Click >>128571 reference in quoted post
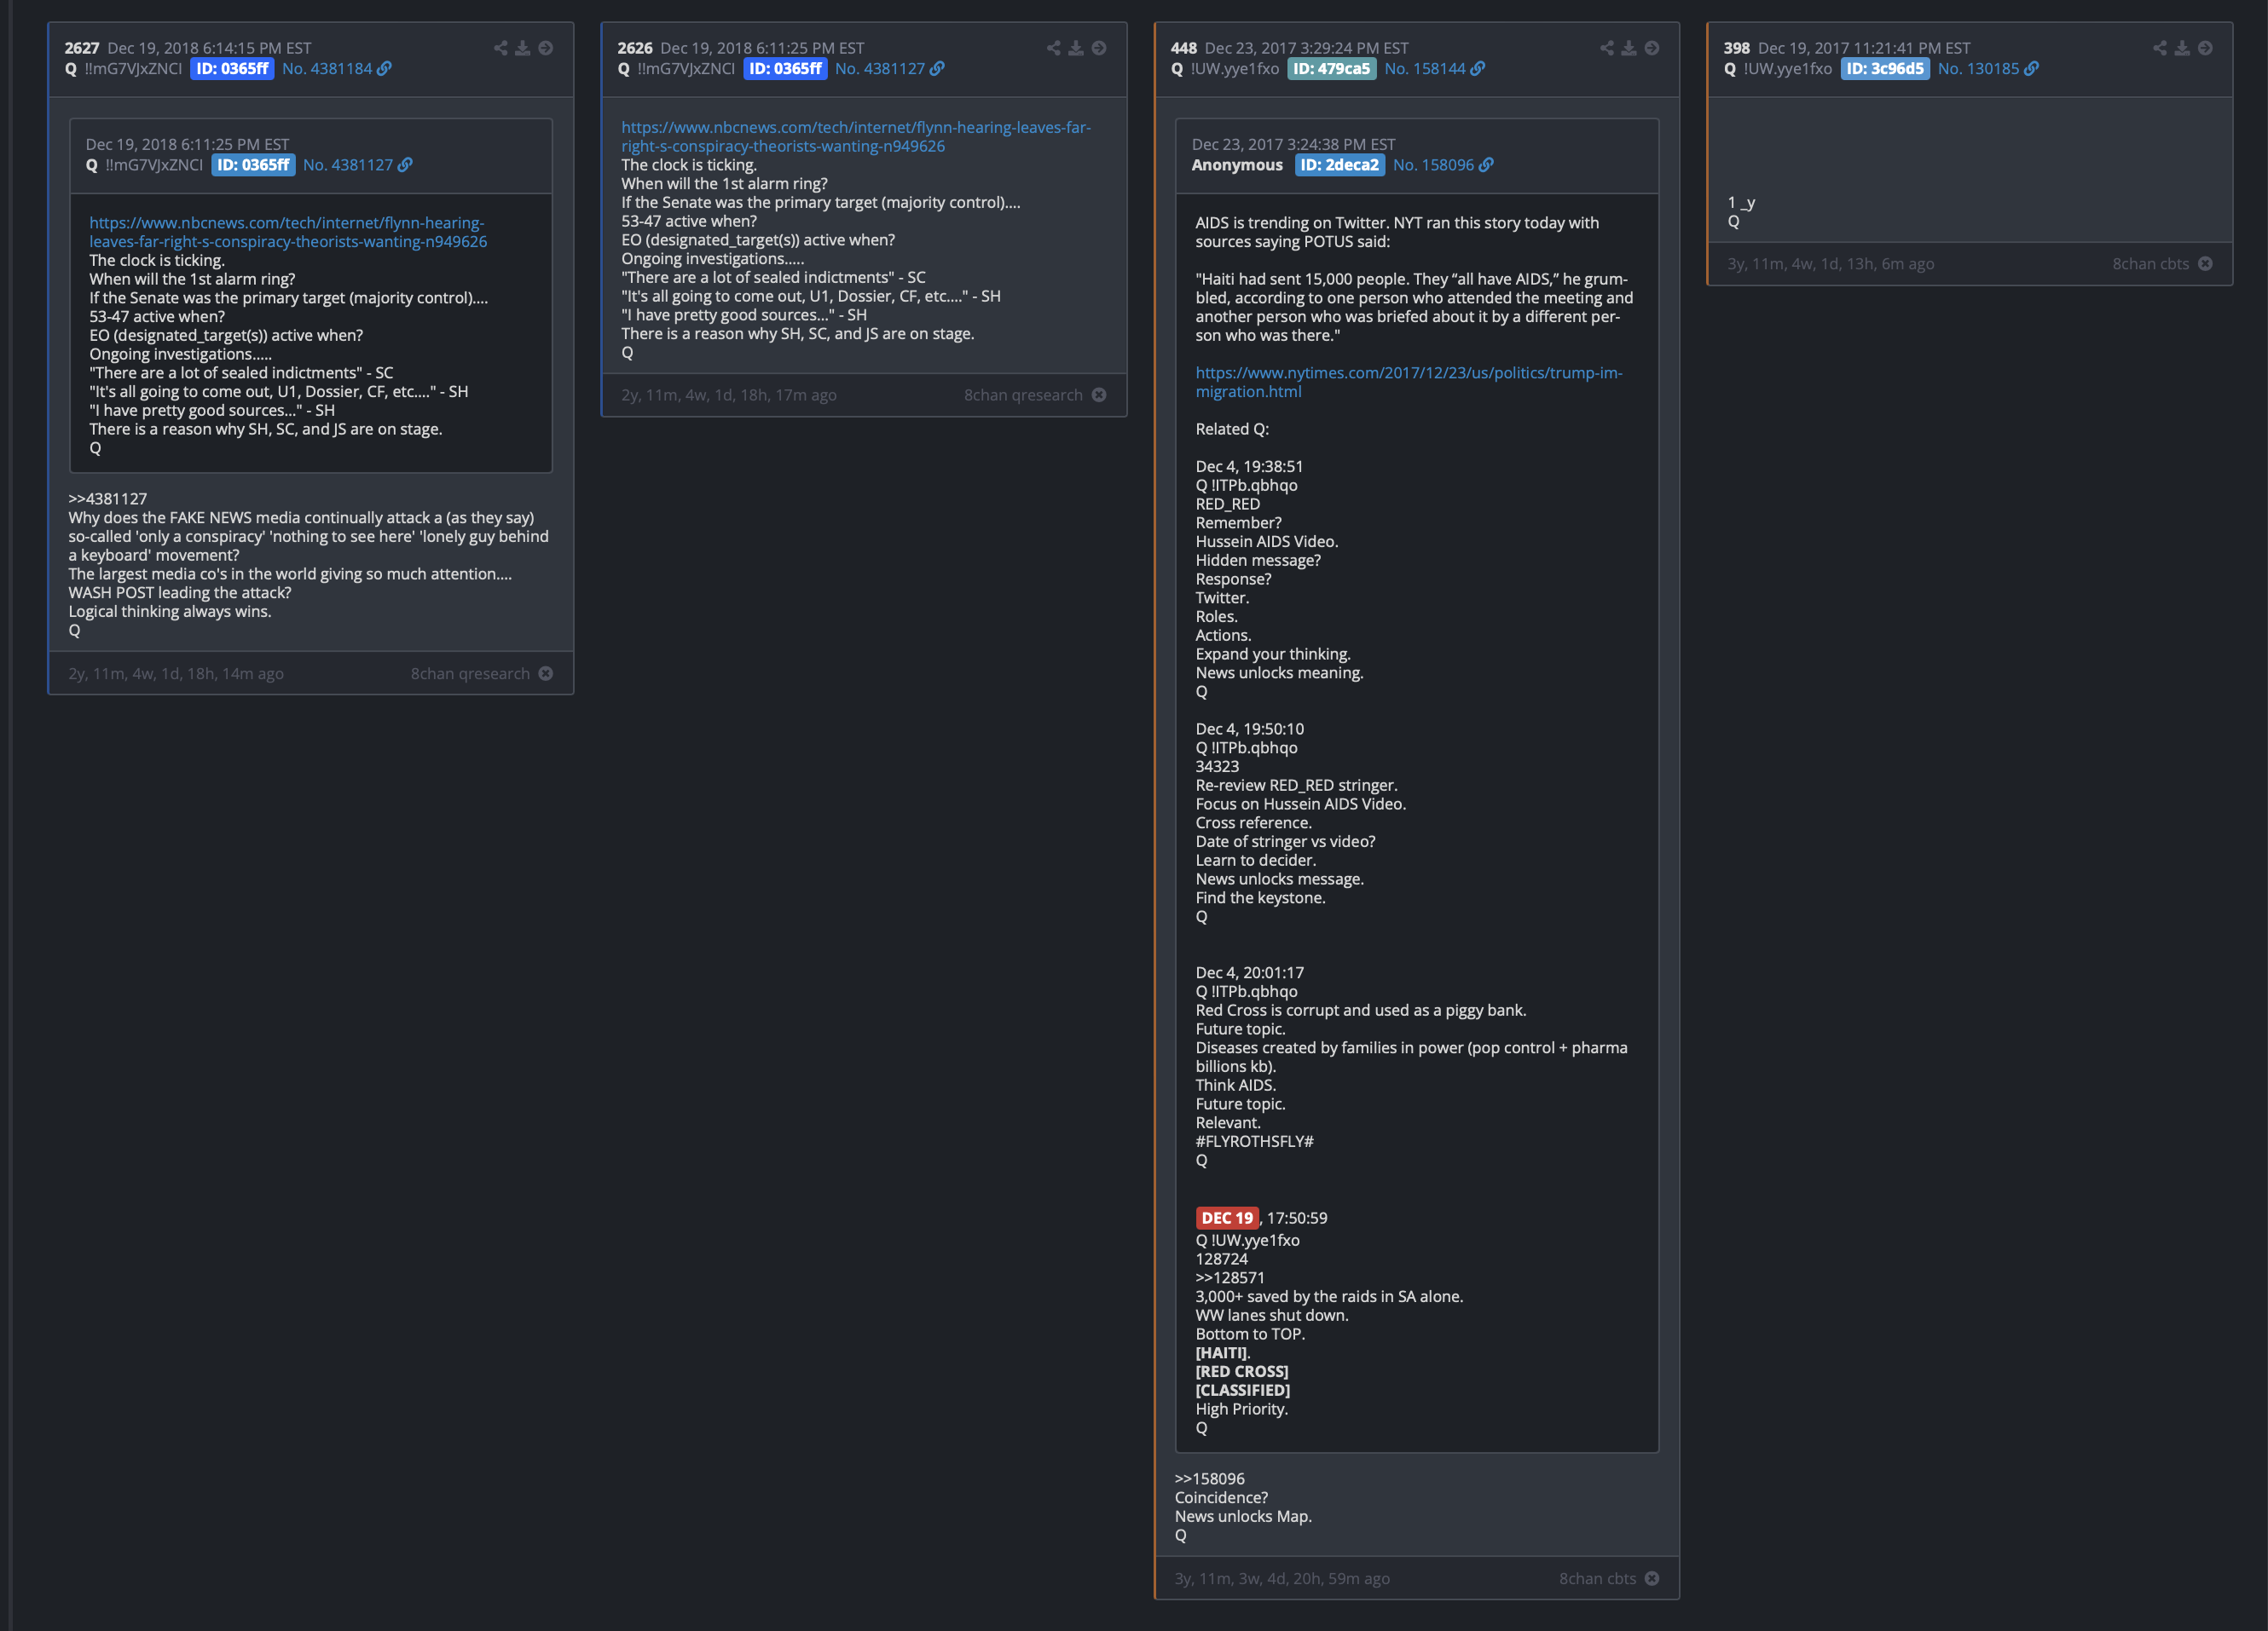 (x=1230, y=1277)
